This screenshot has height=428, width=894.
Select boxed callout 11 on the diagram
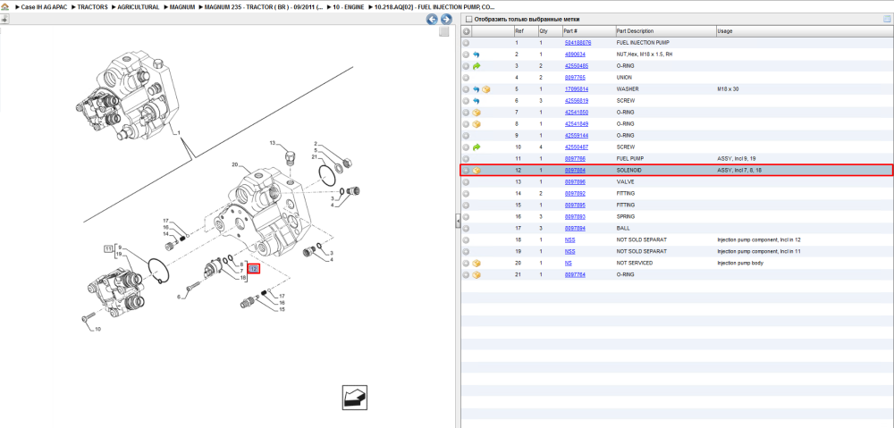pos(108,248)
